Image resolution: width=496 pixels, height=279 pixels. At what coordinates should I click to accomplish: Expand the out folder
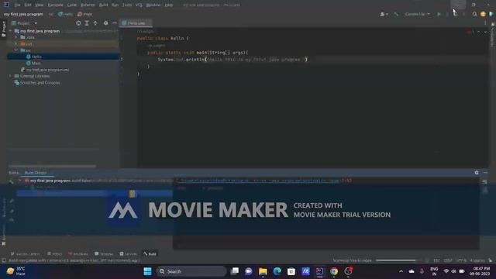click(16, 43)
